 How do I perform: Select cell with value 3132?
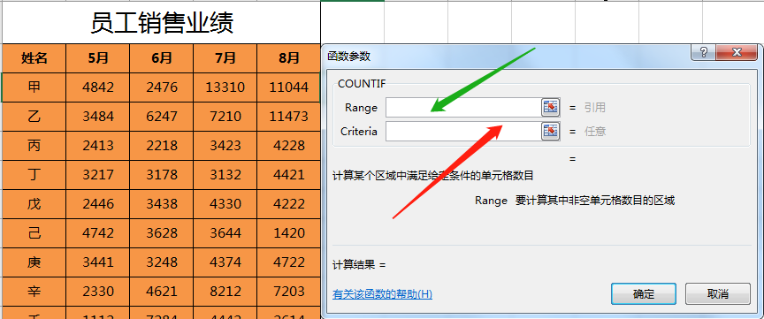click(x=225, y=175)
